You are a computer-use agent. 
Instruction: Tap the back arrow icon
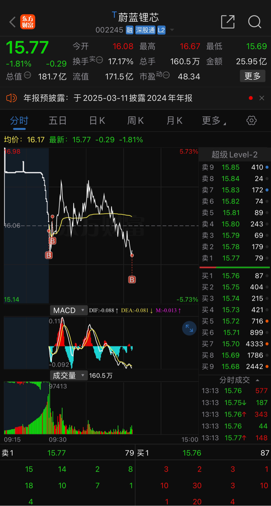click(x=12, y=22)
